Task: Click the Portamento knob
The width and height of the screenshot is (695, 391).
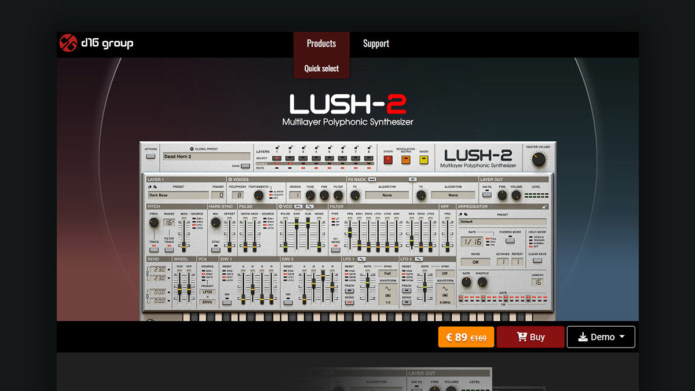Action: (x=259, y=195)
